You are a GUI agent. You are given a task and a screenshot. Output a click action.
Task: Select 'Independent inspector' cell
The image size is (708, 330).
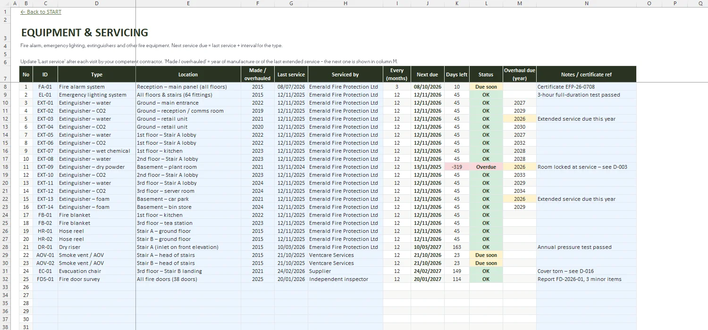[345, 279]
